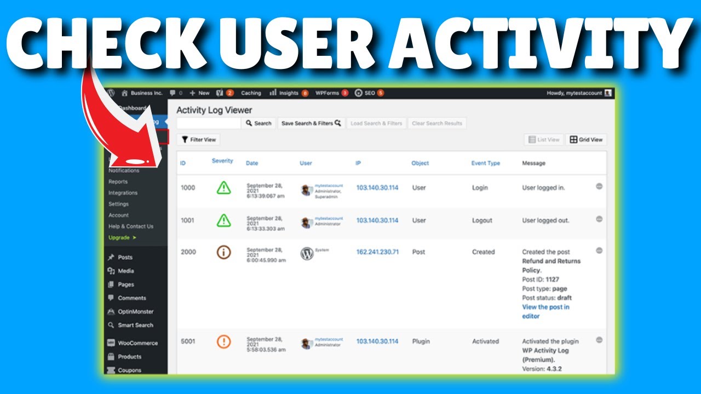The image size is (701, 394).
Task: Click the mytestaccount avatar in admin bar
Action: tap(608, 93)
